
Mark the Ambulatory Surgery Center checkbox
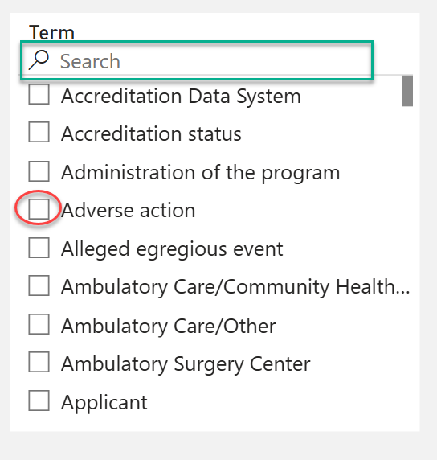click(x=39, y=362)
